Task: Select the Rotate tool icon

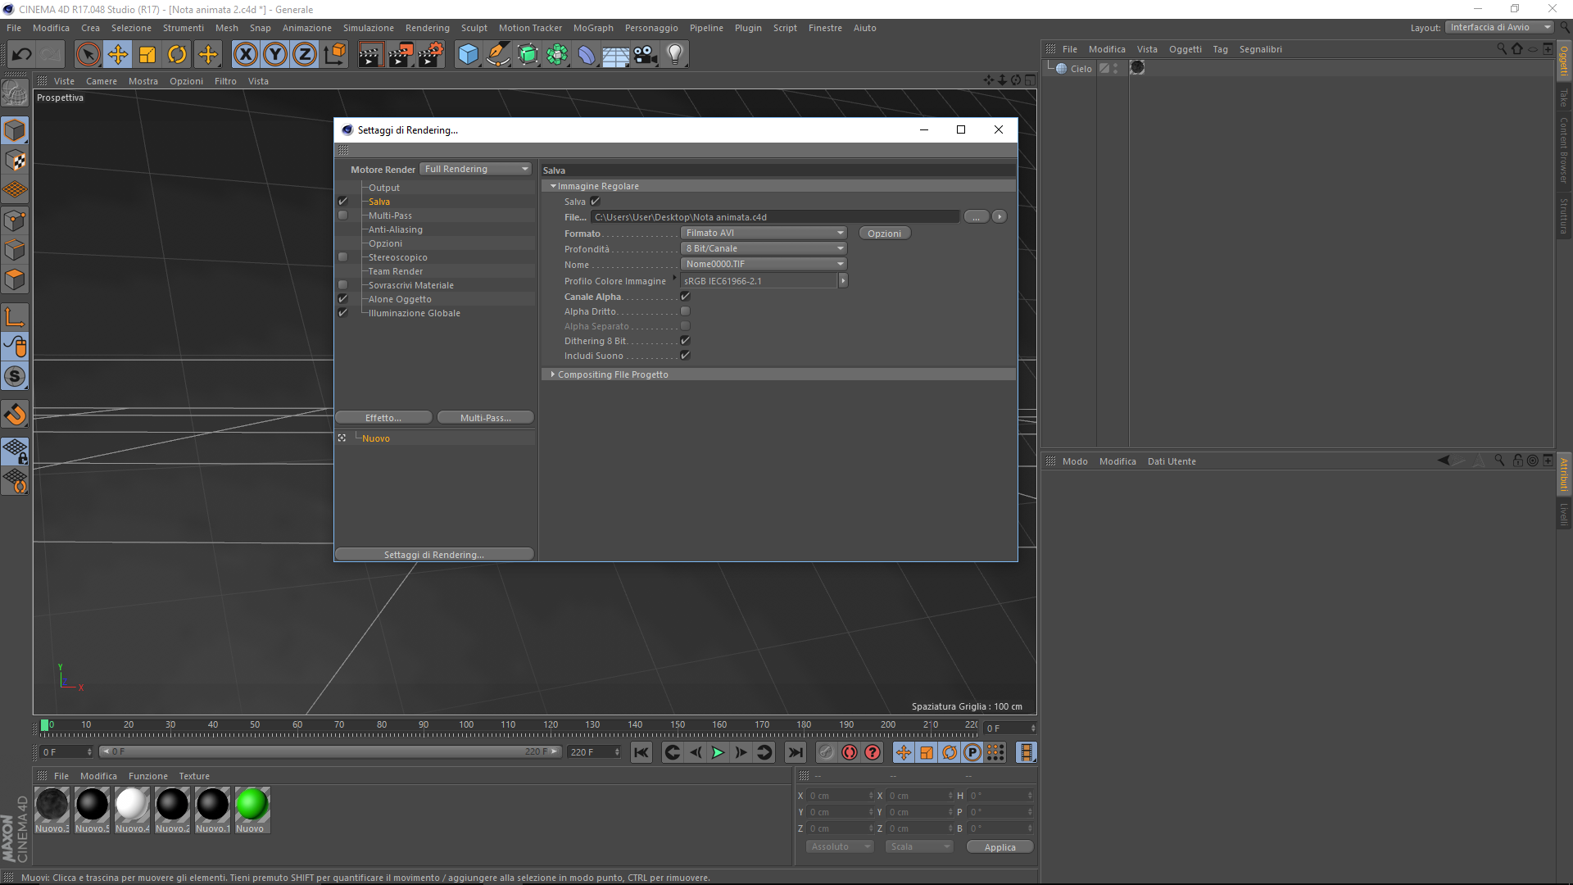Action: tap(177, 55)
